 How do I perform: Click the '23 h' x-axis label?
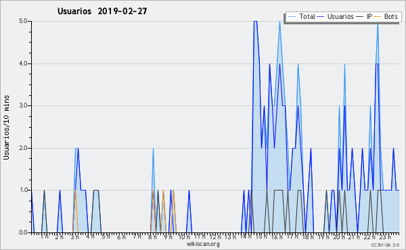click(x=385, y=237)
